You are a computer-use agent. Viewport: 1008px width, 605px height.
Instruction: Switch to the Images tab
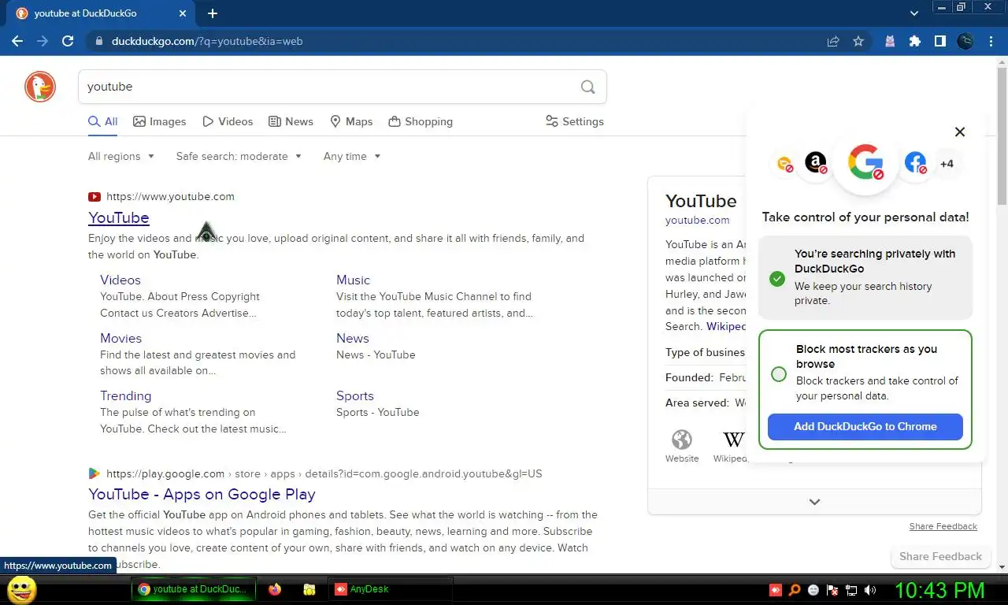pyautogui.click(x=159, y=121)
